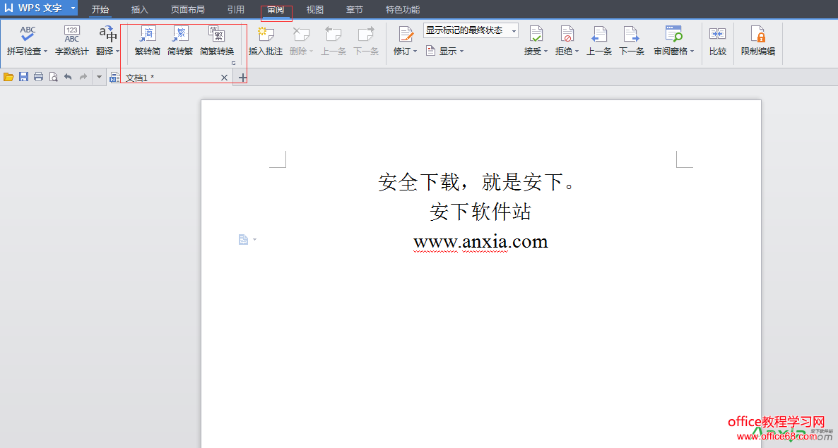Add new document tab with plus button
This screenshot has width=838, height=448.
click(x=242, y=78)
